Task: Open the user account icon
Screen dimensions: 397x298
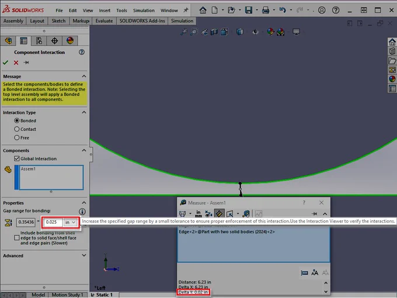Action: click(x=322, y=10)
